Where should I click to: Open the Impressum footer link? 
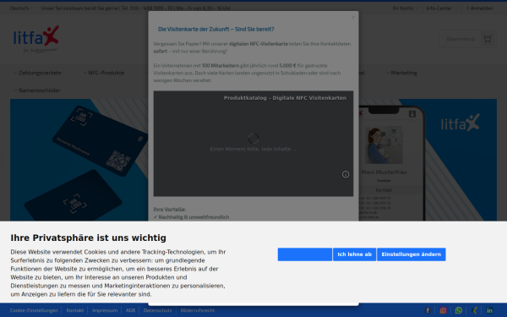(105, 310)
